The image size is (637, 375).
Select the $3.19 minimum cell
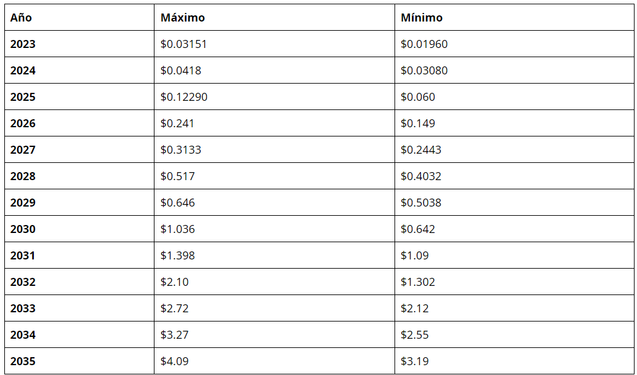click(x=414, y=361)
